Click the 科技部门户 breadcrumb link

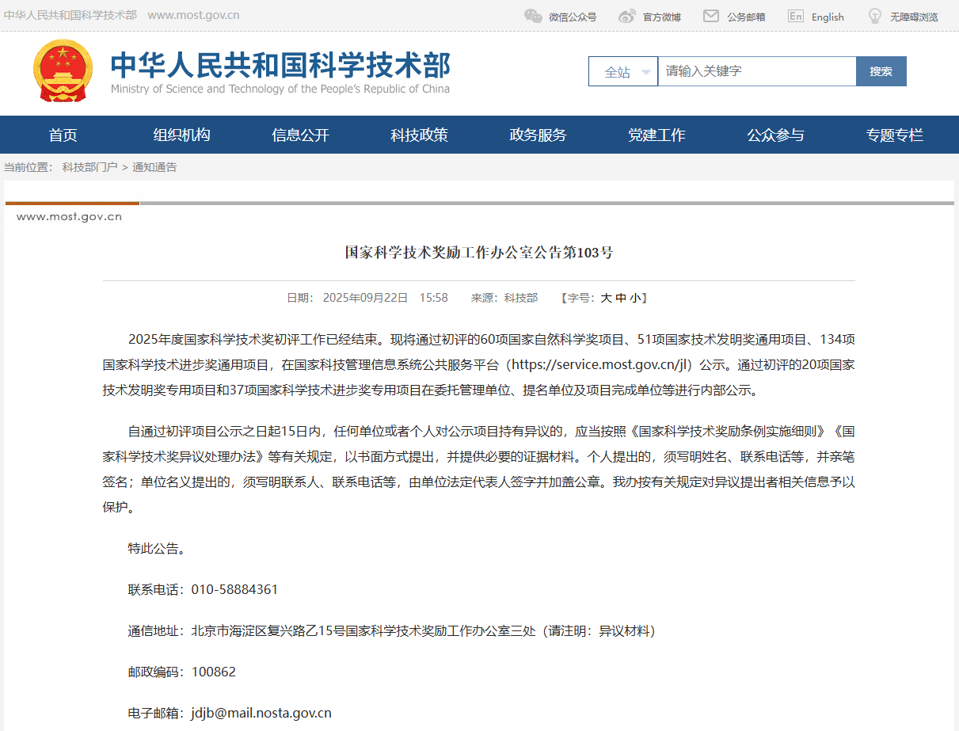pos(89,167)
